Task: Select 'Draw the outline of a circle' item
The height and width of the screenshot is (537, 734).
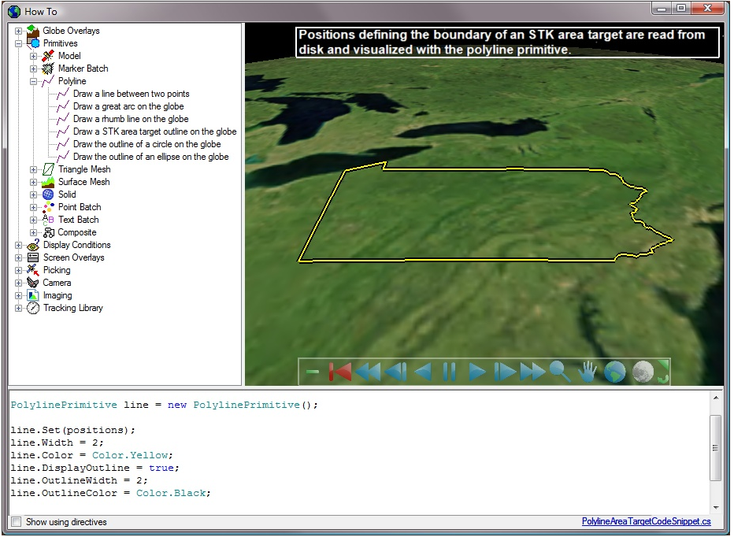Action: click(x=146, y=144)
